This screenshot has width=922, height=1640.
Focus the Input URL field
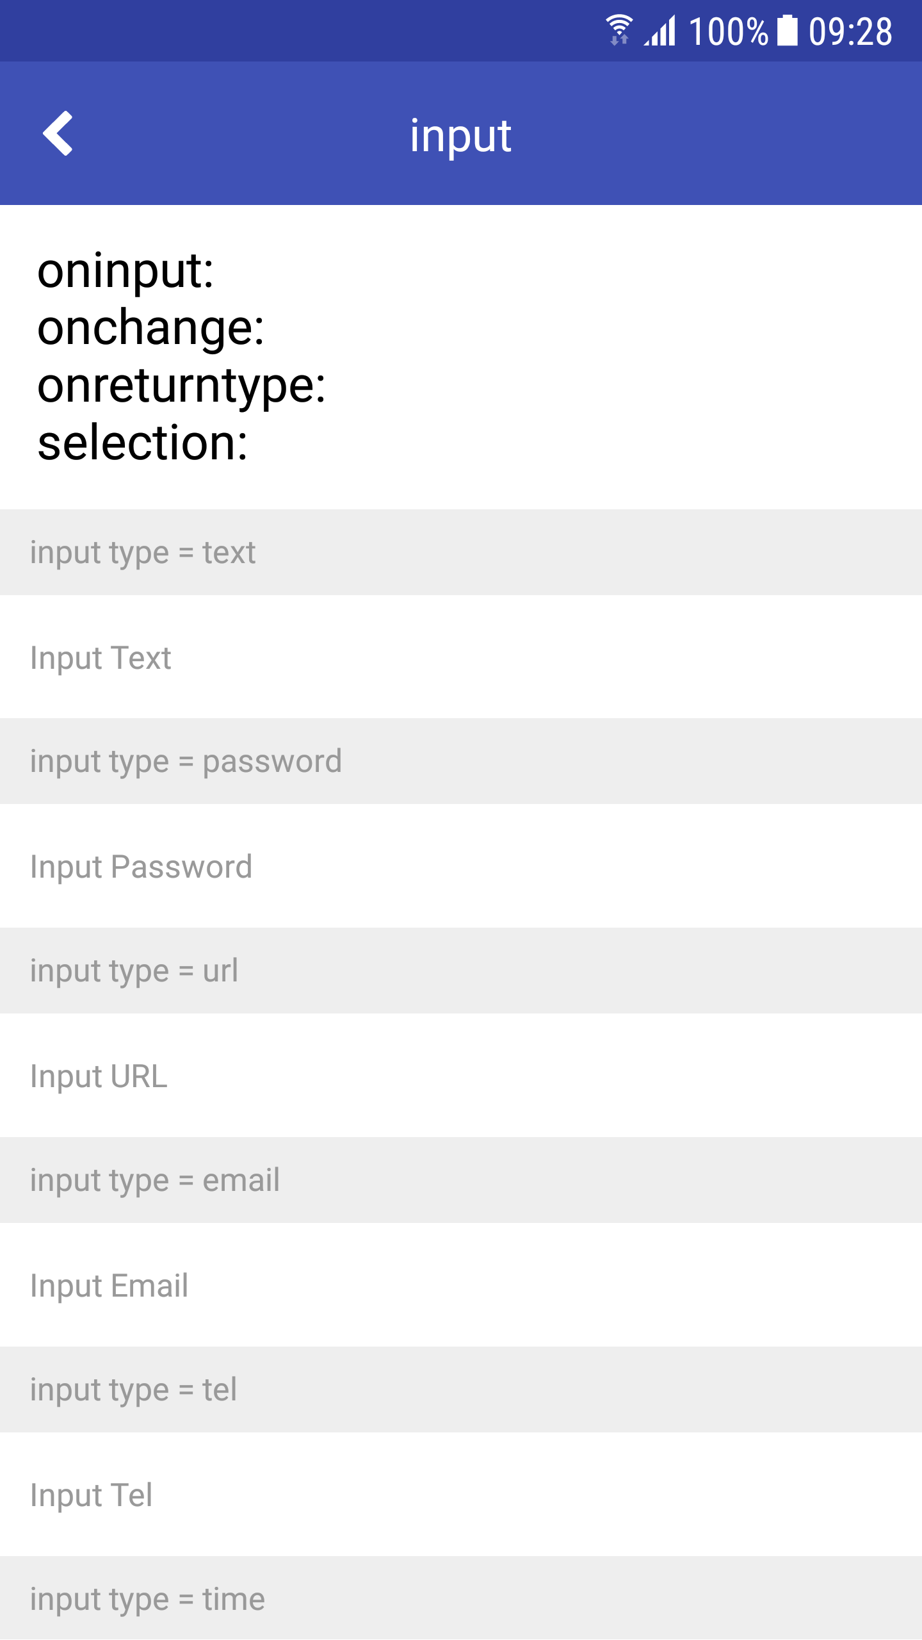461,1076
